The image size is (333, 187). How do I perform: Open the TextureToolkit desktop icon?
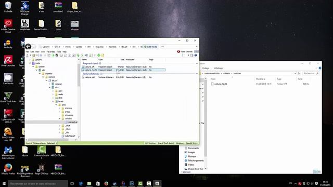coord(42,25)
